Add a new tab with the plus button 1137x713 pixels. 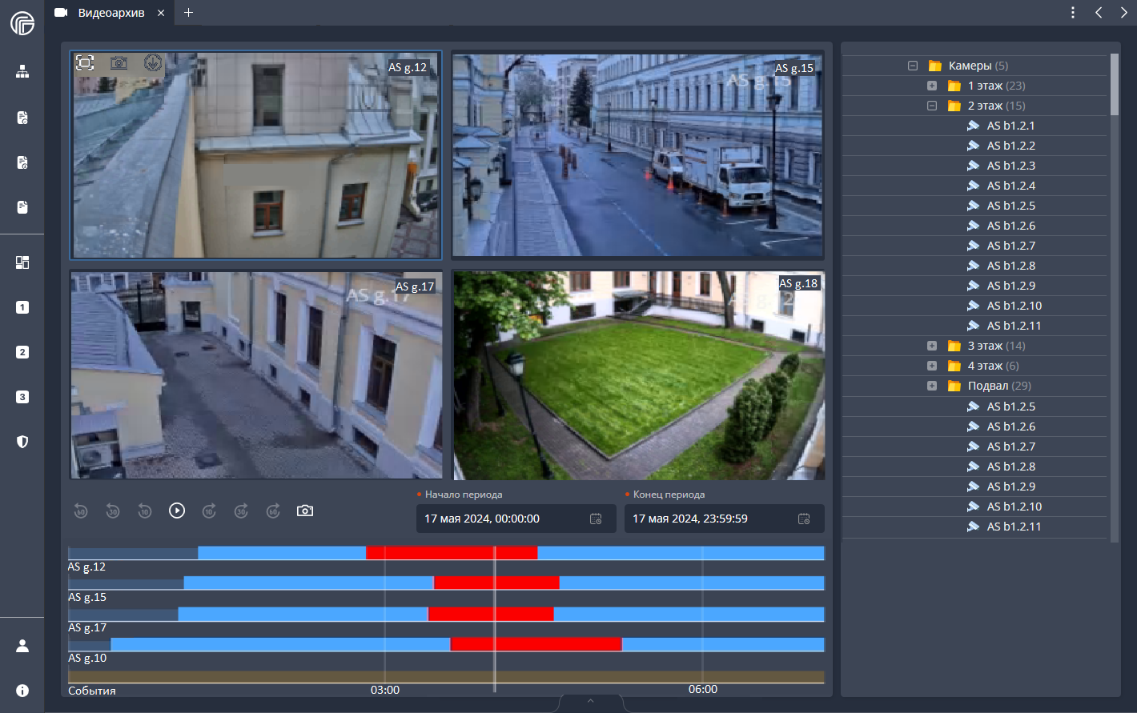click(x=188, y=13)
